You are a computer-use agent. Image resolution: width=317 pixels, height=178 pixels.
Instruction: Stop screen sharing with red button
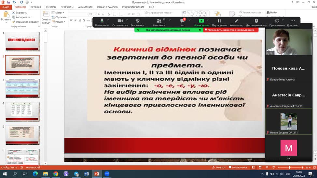click(231, 30)
